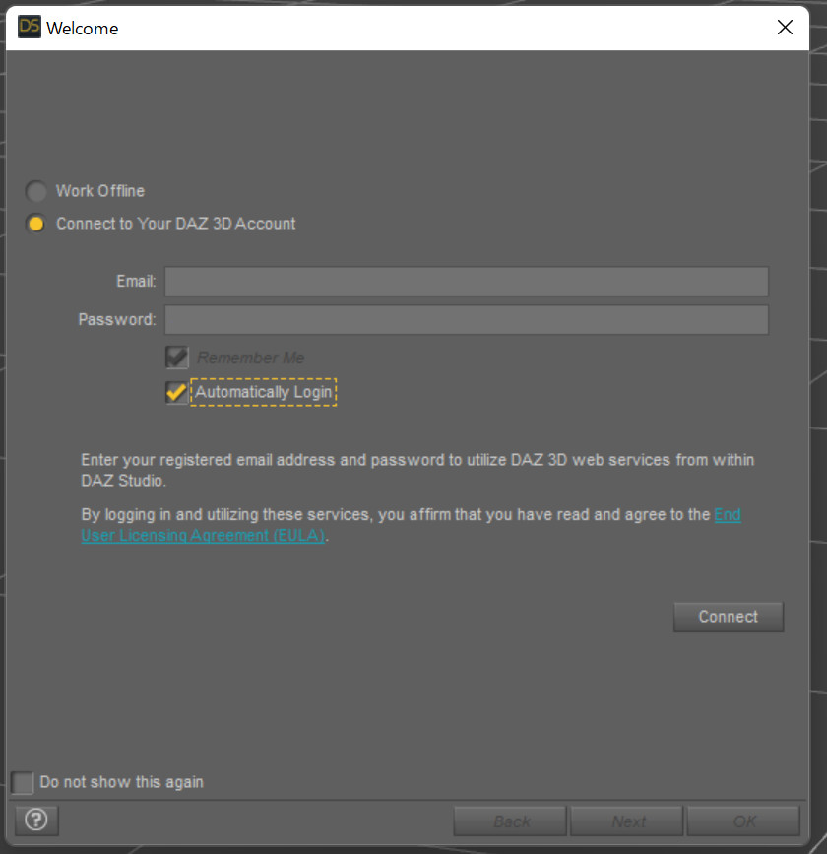Confirm with the OK button
This screenshot has height=854, width=827.
tap(743, 821)
